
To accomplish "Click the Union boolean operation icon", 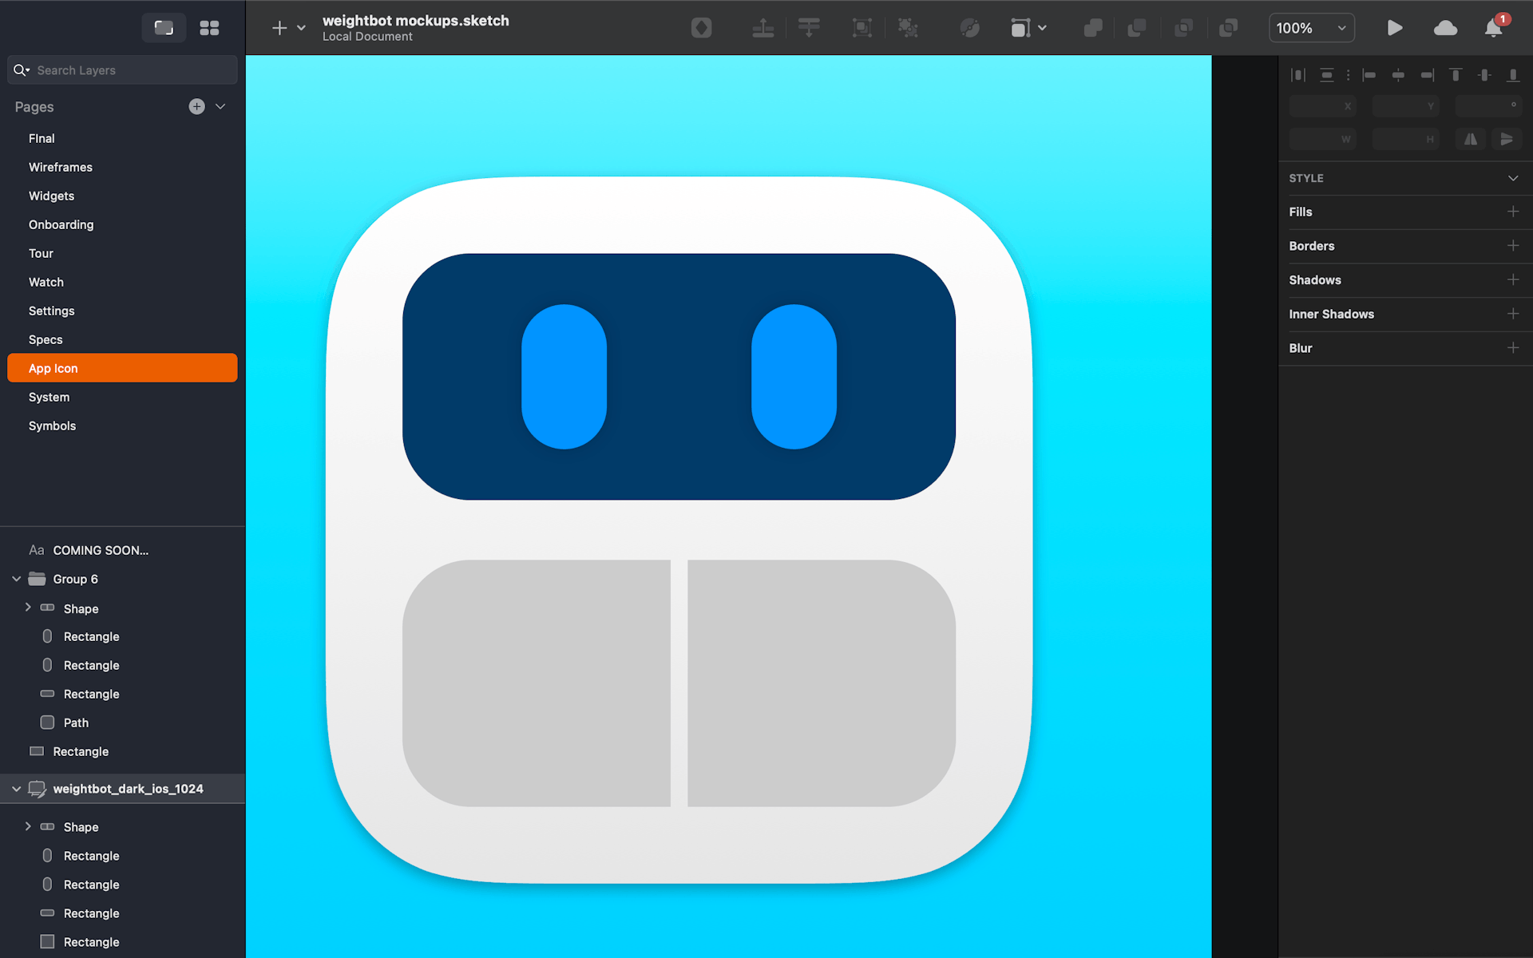I will click(x=1092, y=27).
